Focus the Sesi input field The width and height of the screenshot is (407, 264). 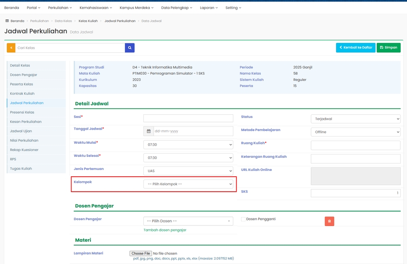coord(188,118)
